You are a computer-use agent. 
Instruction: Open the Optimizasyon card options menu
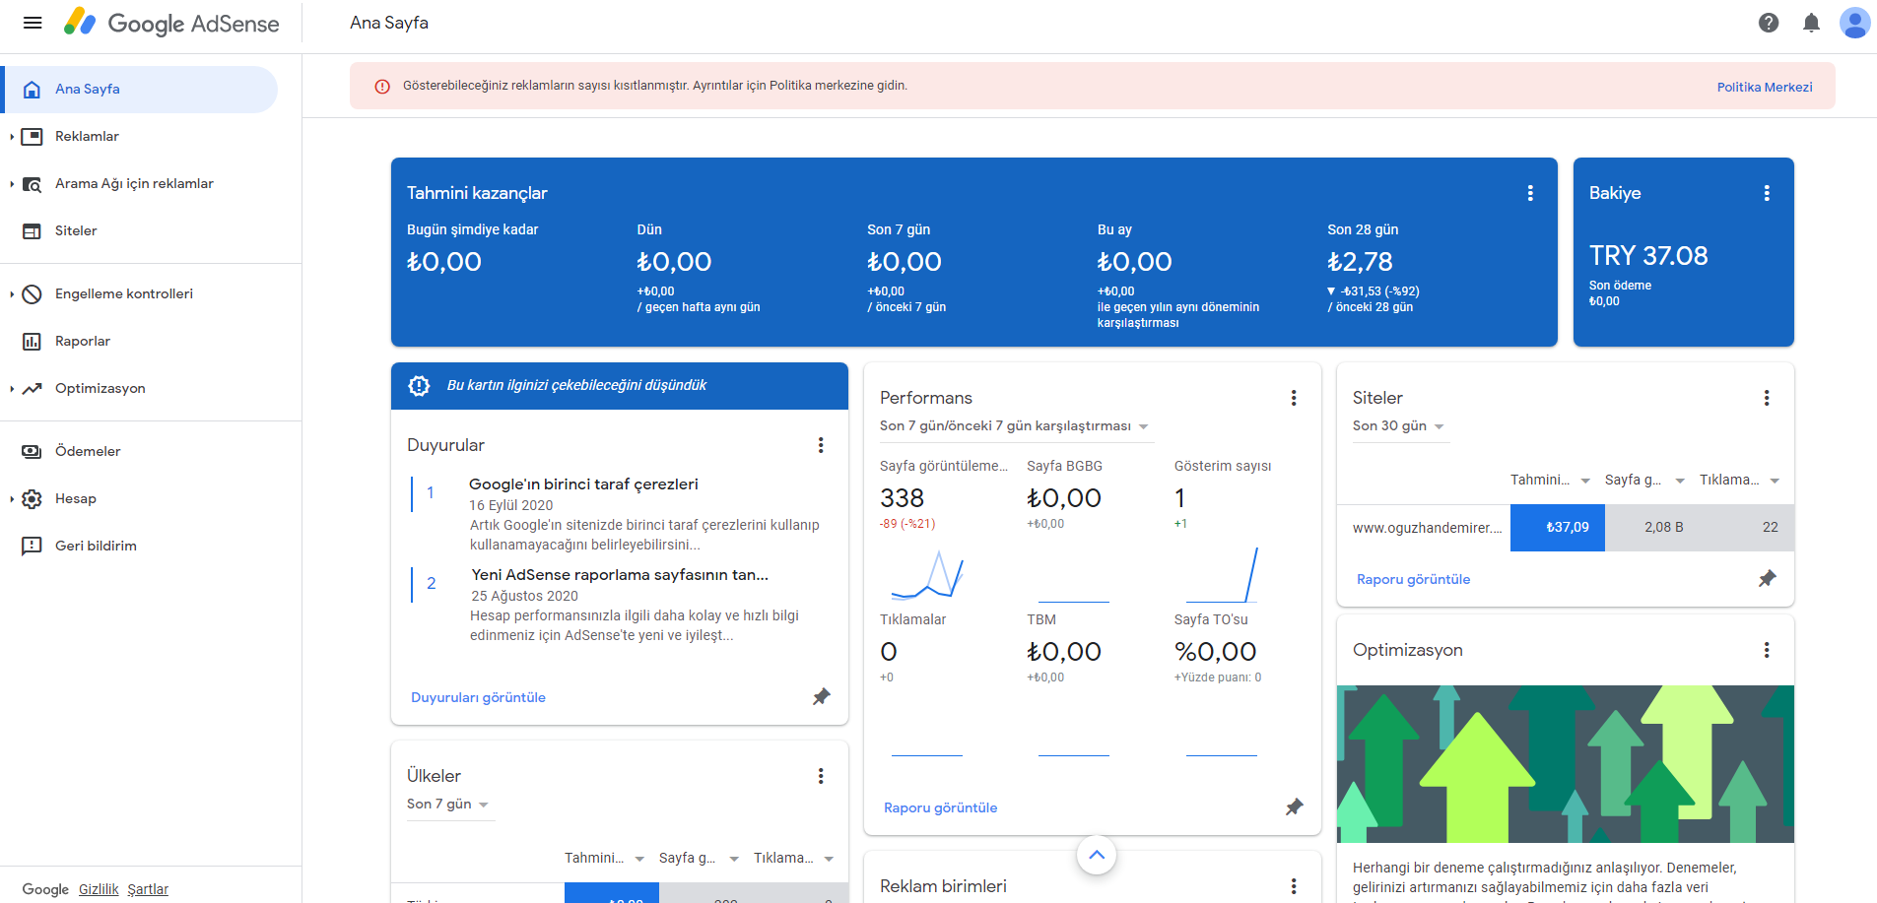[1767, 650]
